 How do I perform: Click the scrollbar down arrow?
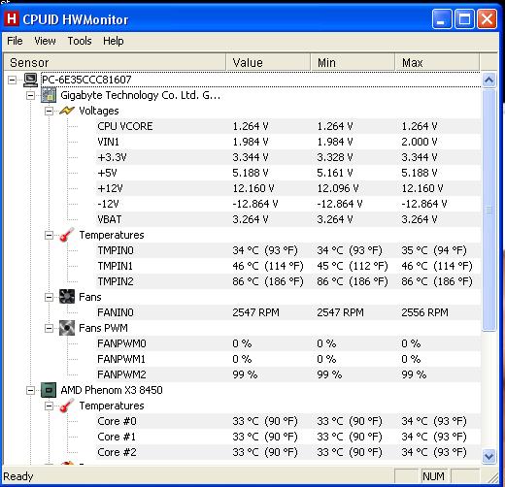pos(488,456)
